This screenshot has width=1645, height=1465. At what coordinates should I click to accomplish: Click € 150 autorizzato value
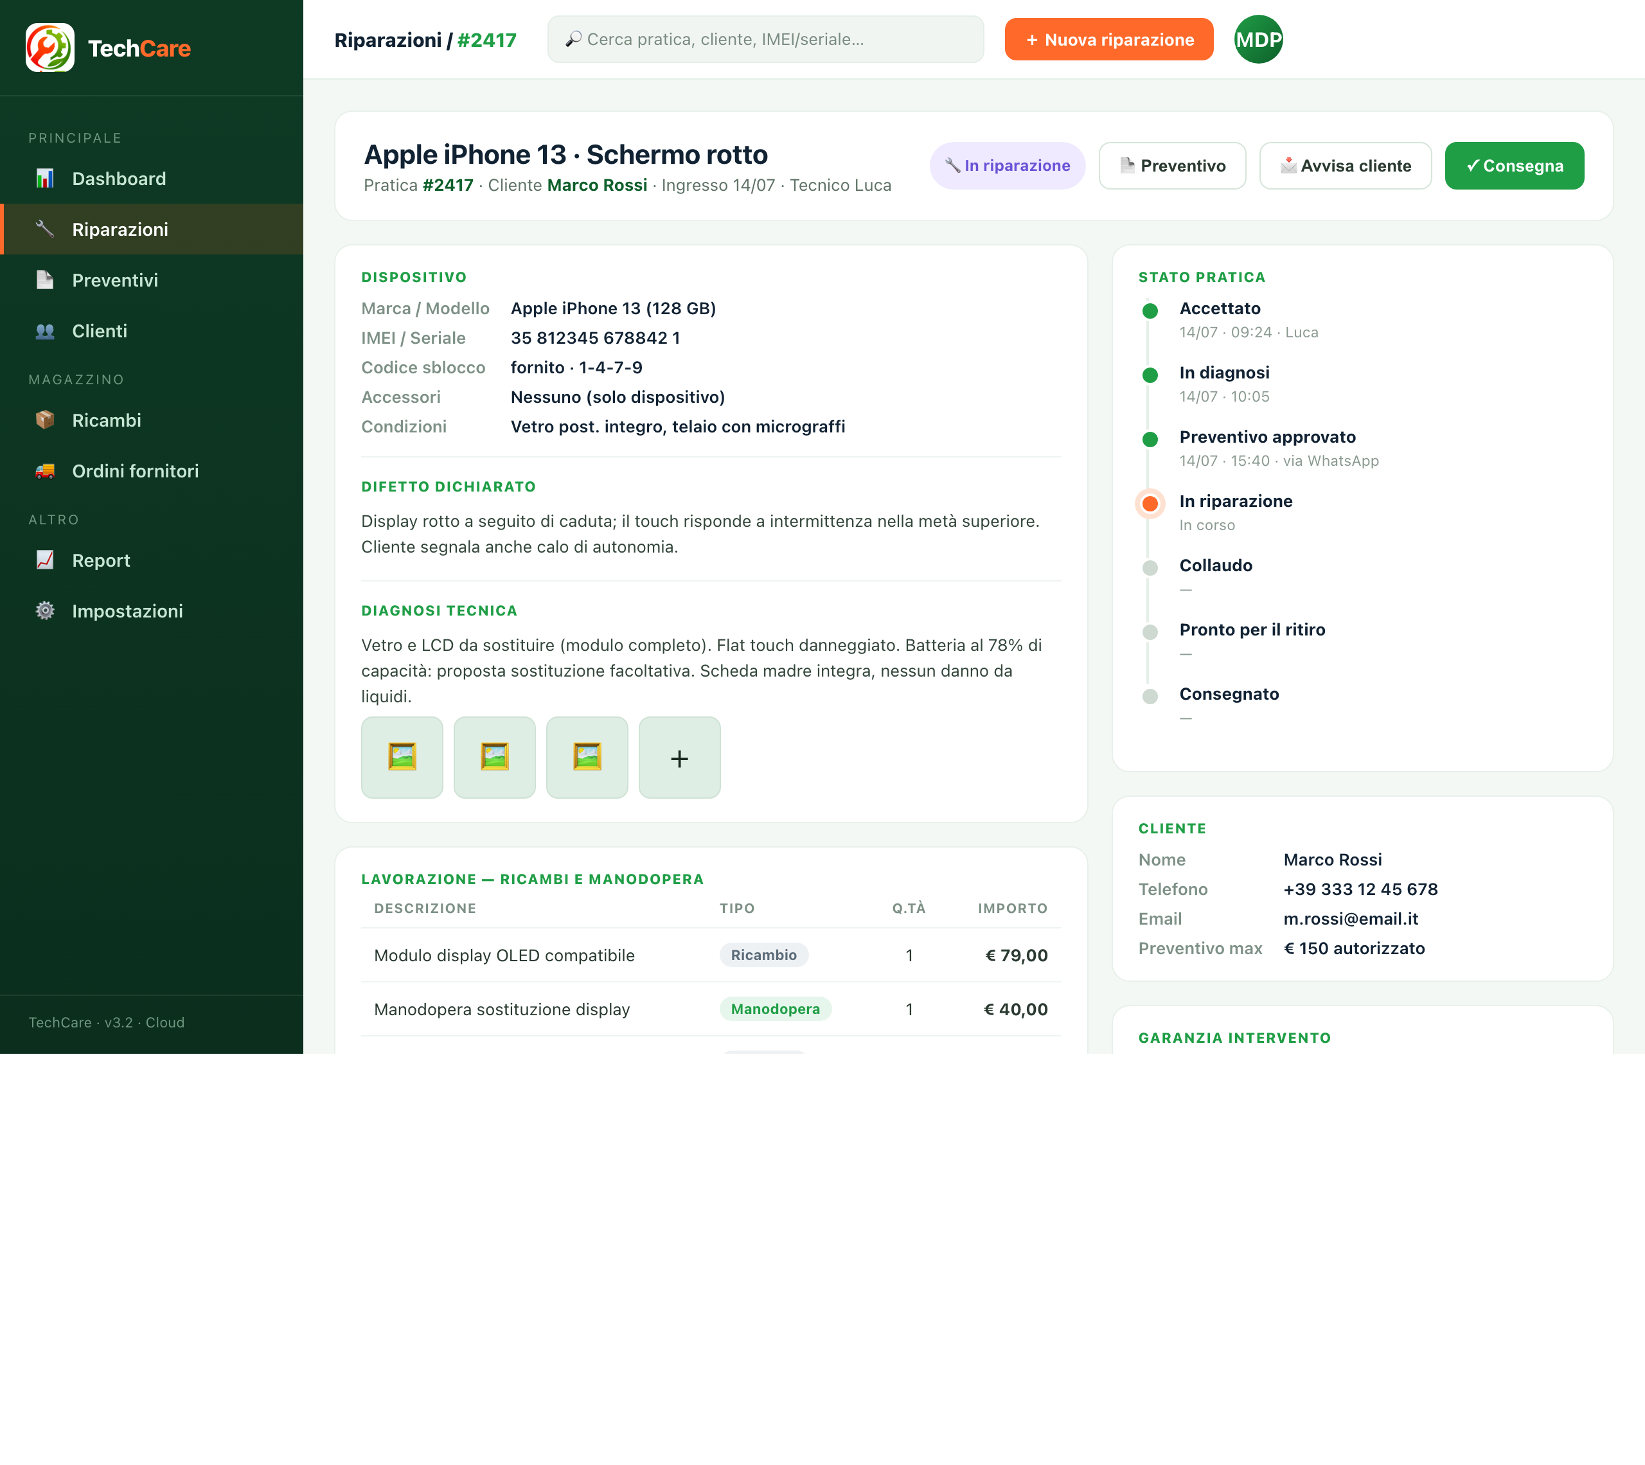coord(1354,949)
